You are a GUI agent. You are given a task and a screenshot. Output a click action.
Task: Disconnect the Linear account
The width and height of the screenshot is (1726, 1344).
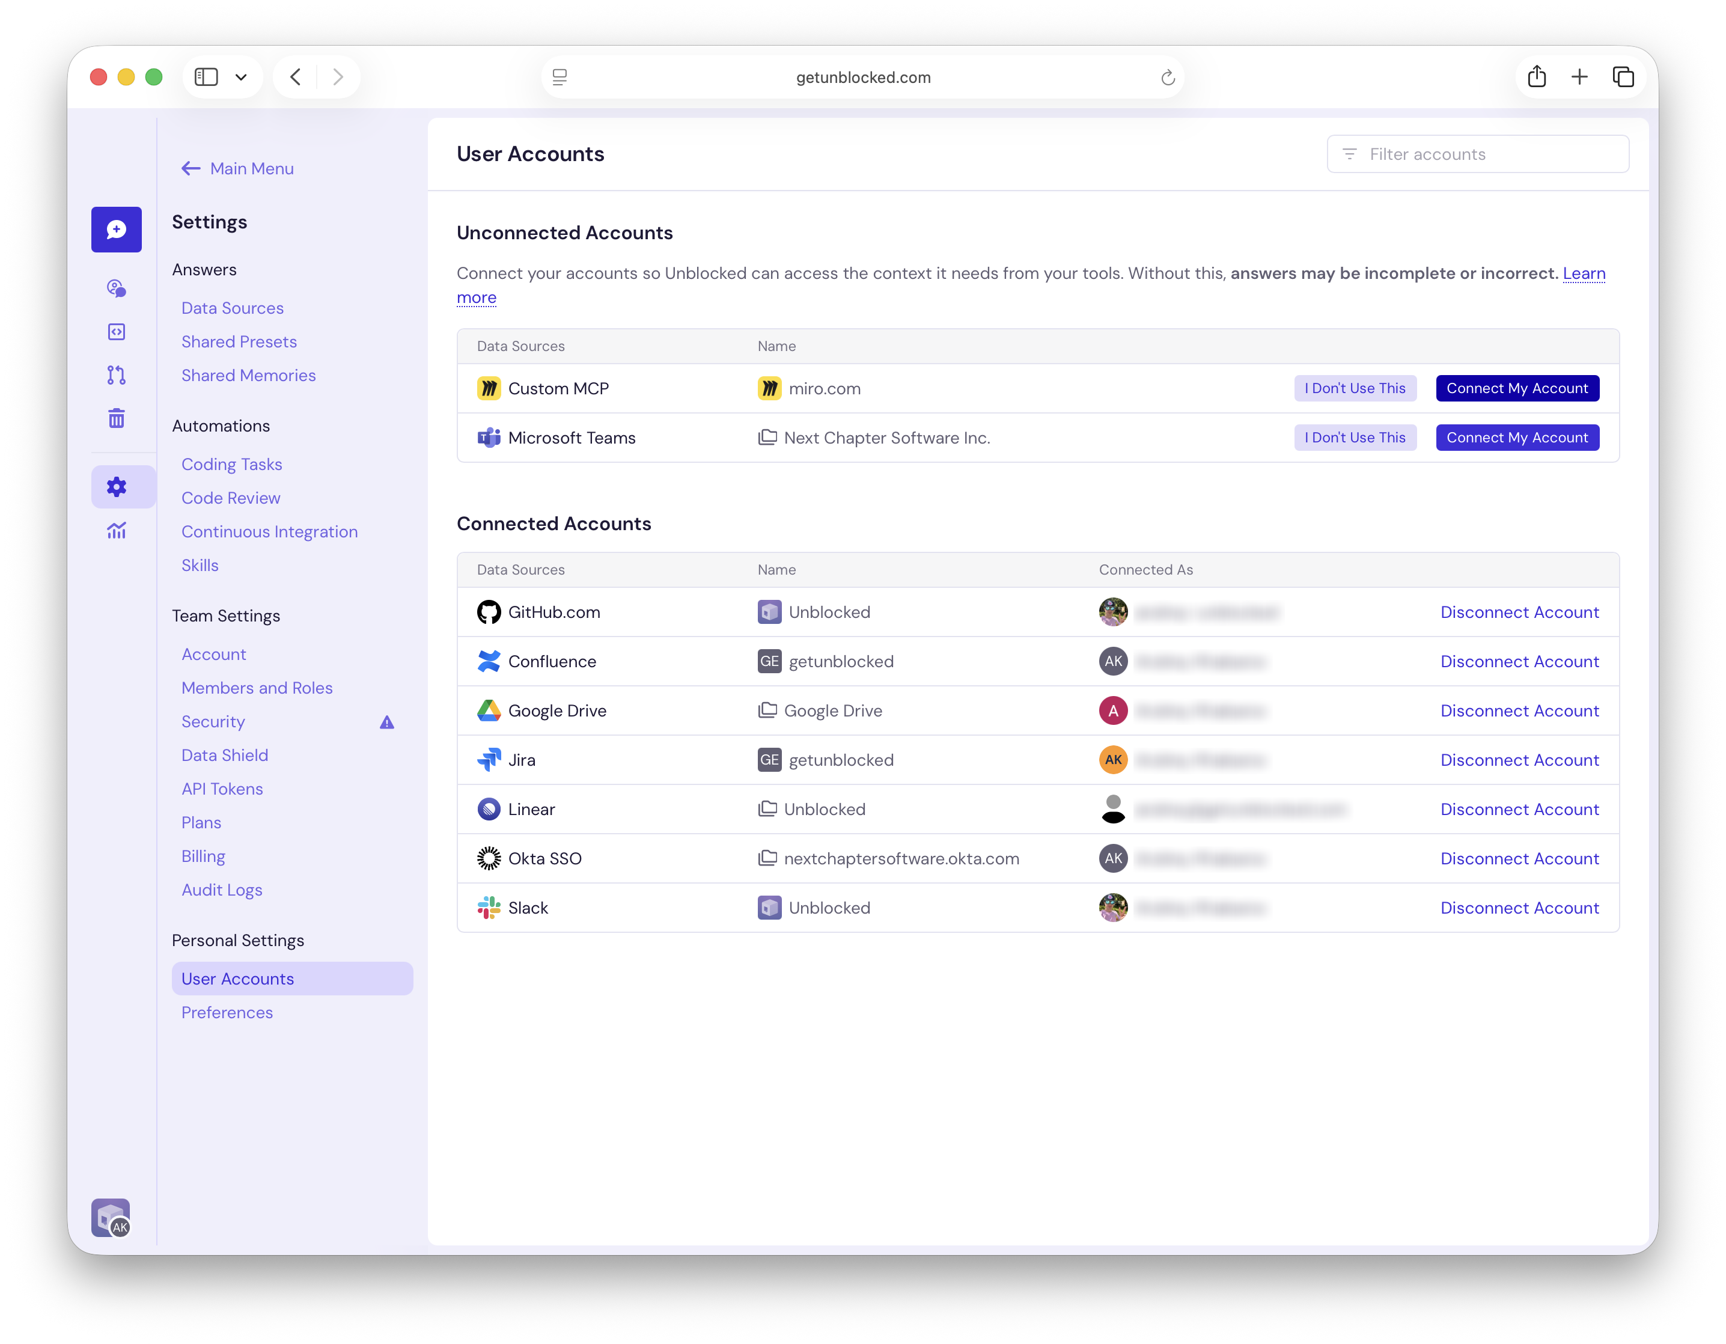(x=1519, y=810)
